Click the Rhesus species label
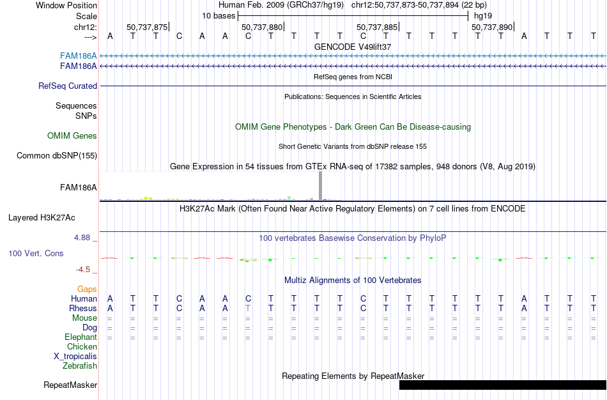The image size is (607, 400). tap(83, 309)
